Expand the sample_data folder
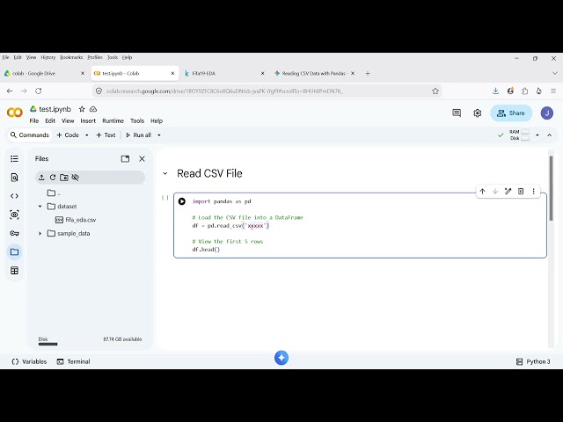This screenshot has width=563, height=422. tap(40, 233)
